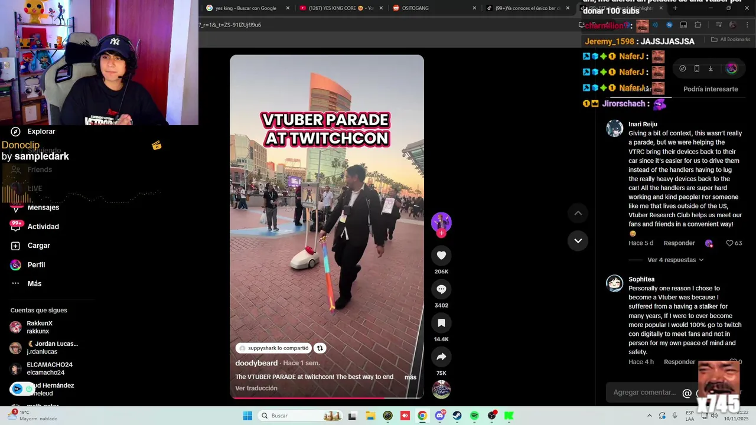
Task: Open TikTok get-app phone icon
Action: [x=697, y=68]
